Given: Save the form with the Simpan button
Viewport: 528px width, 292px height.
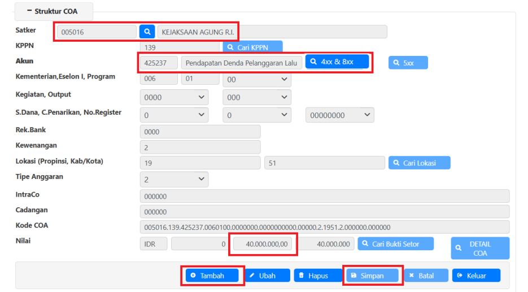Looking at the screenshot, I should coord(372,276).
